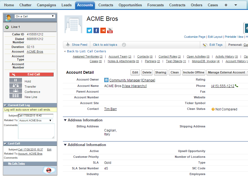Open the Campaigns tab
This screenshot has width=248, height=177.
[x=46, y=5]
